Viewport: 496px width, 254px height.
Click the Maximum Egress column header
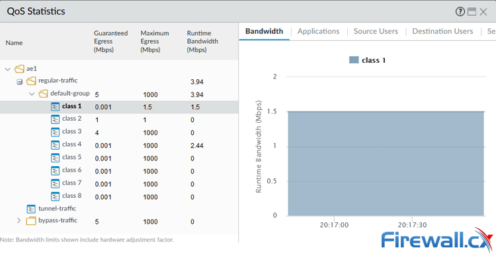(155, 42)
